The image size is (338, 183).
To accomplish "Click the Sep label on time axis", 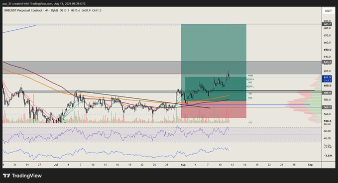I will pyautogui.click(x=310, y=165).
